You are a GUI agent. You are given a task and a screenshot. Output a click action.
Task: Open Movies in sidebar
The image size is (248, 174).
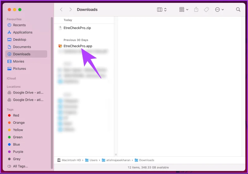click(x=26, y=61)
